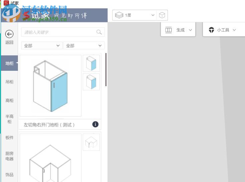Viewport: 245px width, 182px height.
Task: Expand the 小工具 dropdown menu
Action: coord(234,30)
